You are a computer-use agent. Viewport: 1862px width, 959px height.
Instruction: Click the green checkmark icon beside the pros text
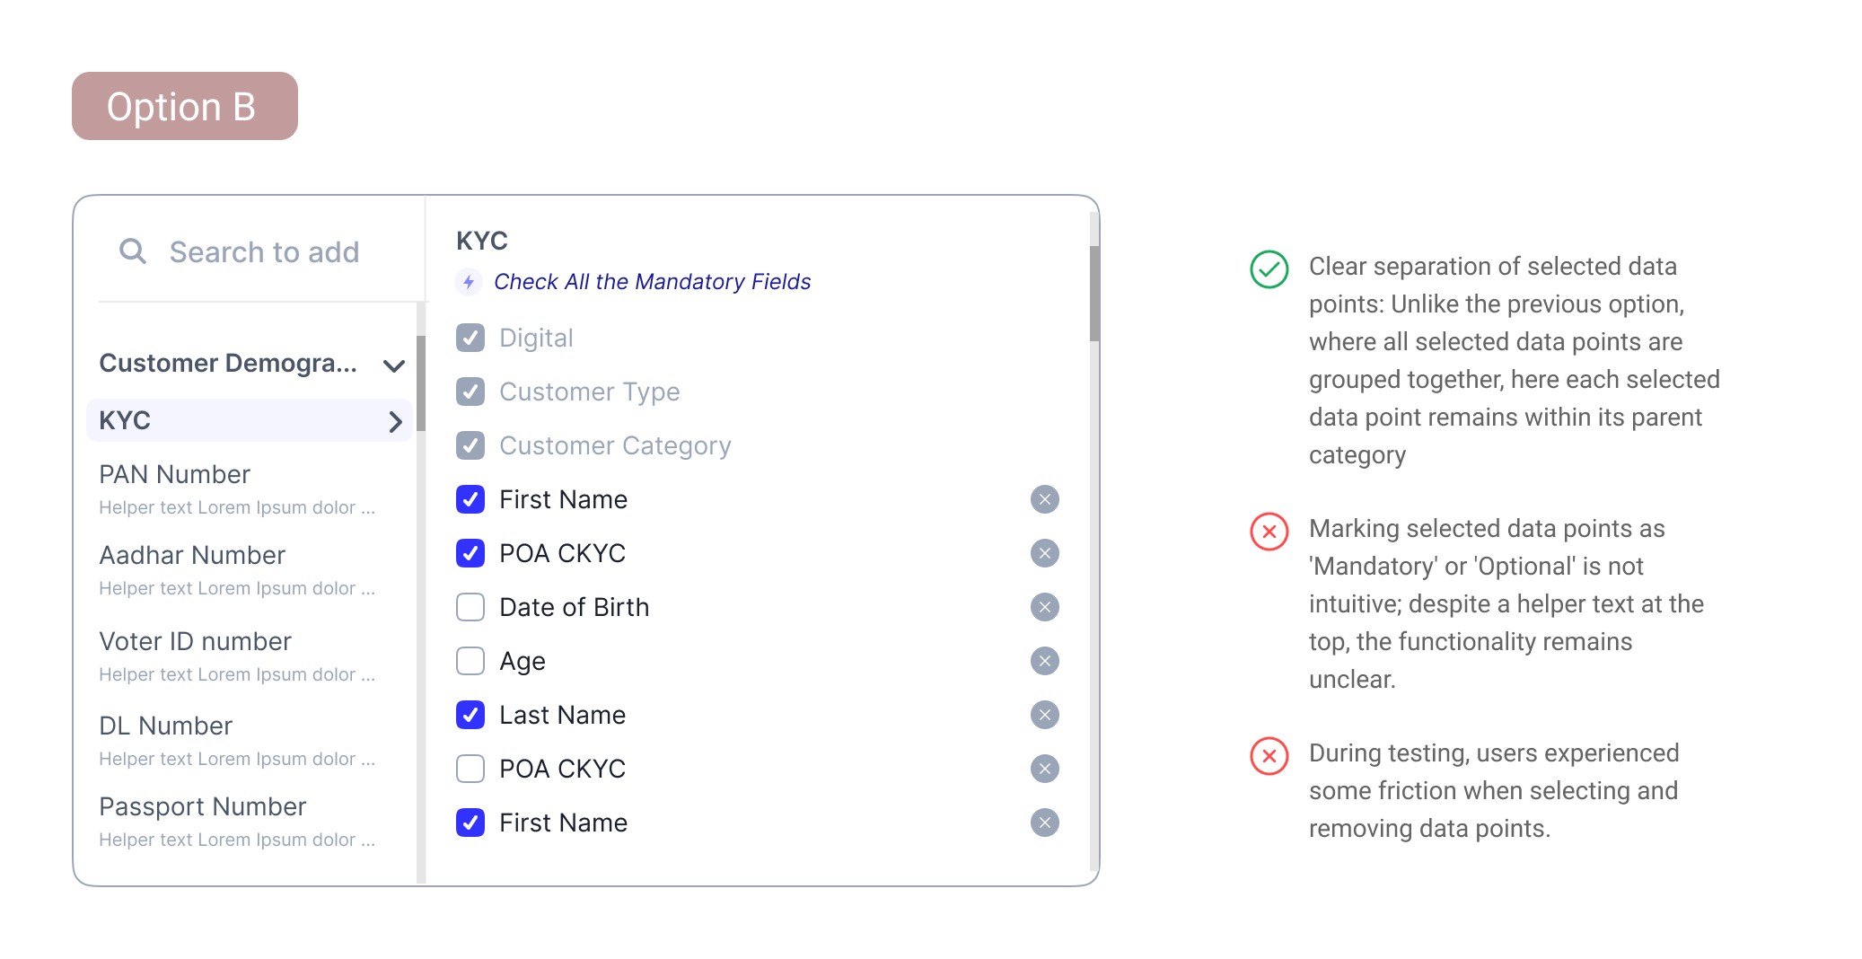[x=1269, y=268]
